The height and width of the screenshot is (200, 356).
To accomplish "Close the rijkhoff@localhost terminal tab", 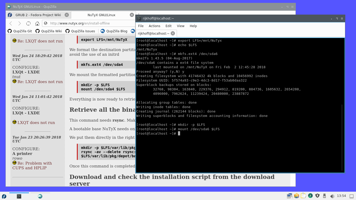I will point(173,33).
